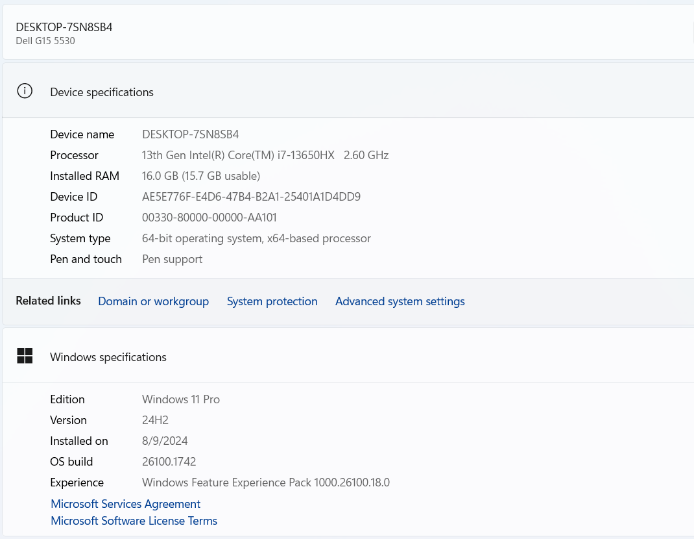694x539 pixels.
Task: Click the 24H2 version value
Action: (x=155, y=420)
